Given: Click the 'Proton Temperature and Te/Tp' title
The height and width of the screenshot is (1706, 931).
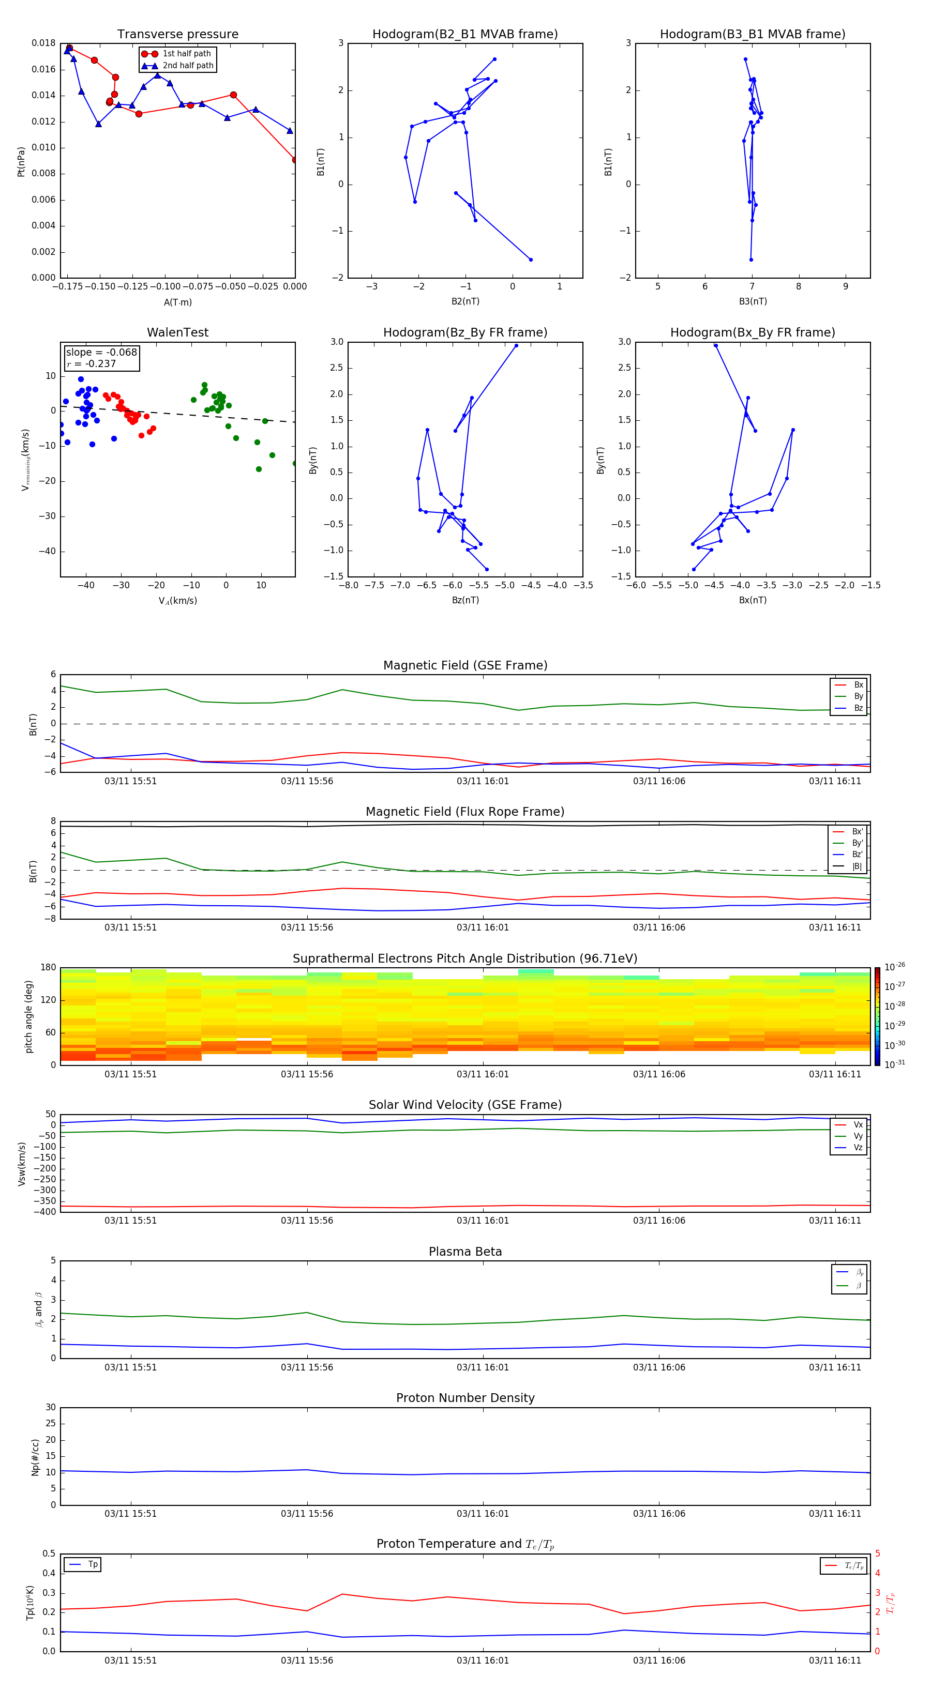Looking at the screenshot, I should click(465, 1544).
